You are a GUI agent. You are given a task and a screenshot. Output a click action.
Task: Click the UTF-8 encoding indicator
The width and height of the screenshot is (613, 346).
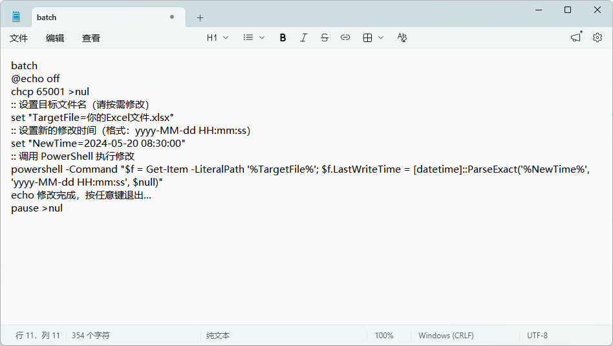point(537,336)
